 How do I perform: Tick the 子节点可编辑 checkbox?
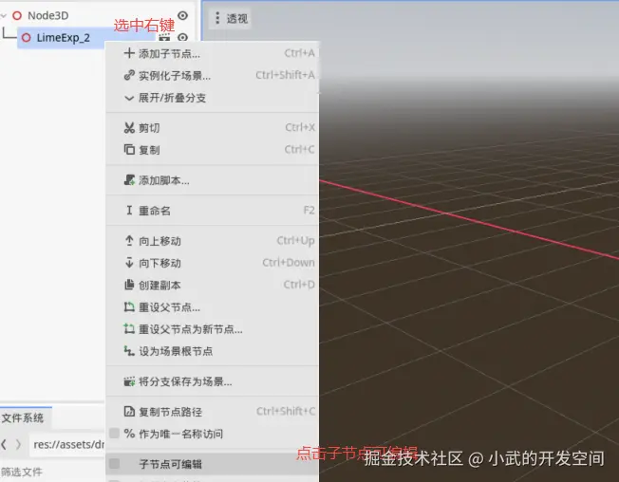point(115,464)
